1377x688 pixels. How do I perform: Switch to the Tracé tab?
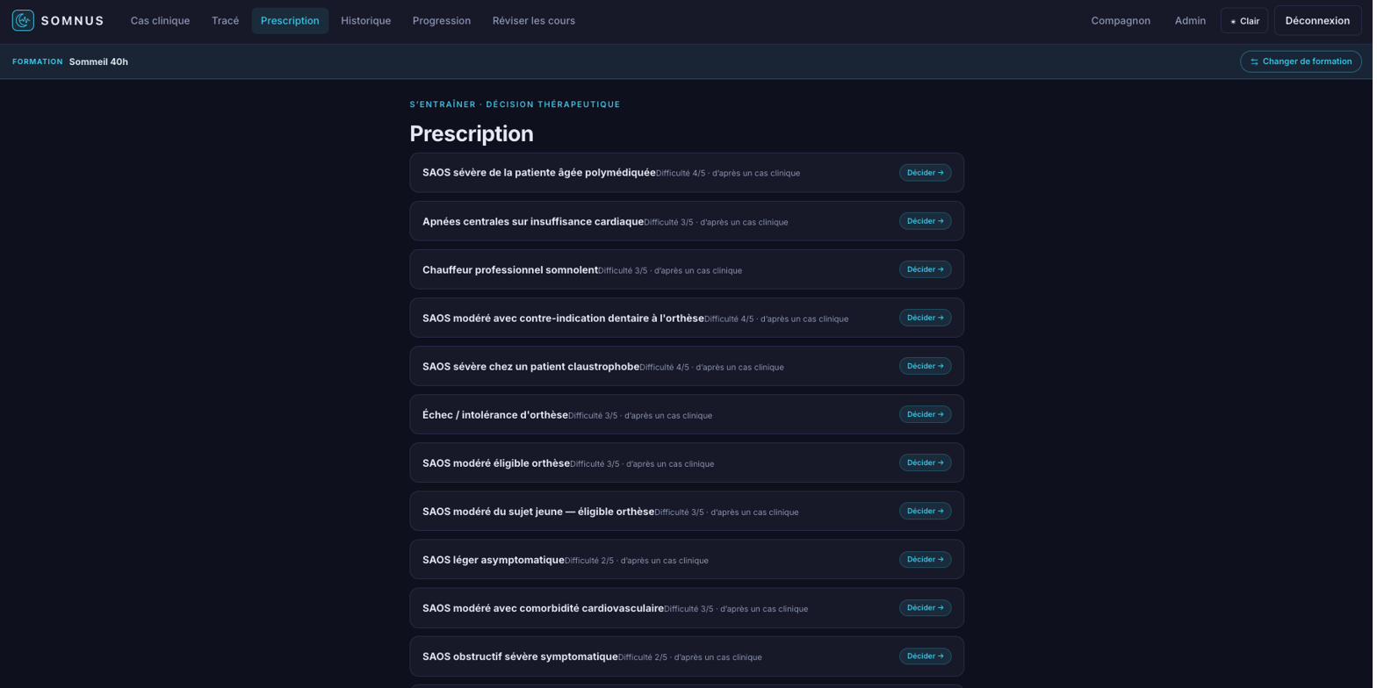click(x=226, y=21)
